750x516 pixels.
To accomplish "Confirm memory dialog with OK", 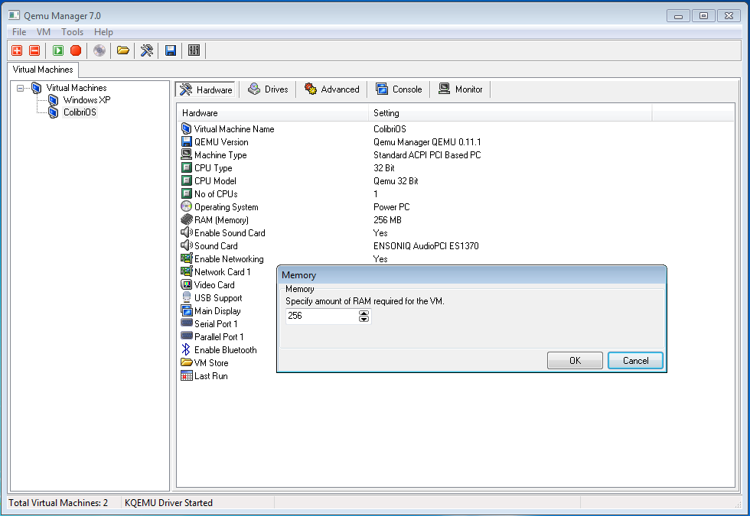I will [575, 361].
